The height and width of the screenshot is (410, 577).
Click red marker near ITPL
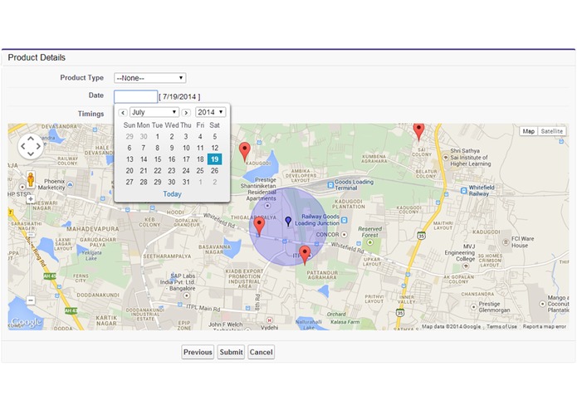tap(305, 255)
